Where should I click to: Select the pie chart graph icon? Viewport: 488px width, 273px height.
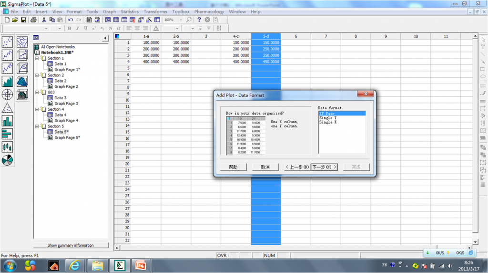click(7, 160)
